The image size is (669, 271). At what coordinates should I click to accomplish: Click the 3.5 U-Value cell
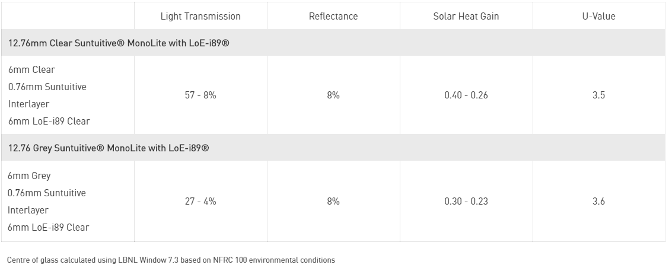(598, 95)
